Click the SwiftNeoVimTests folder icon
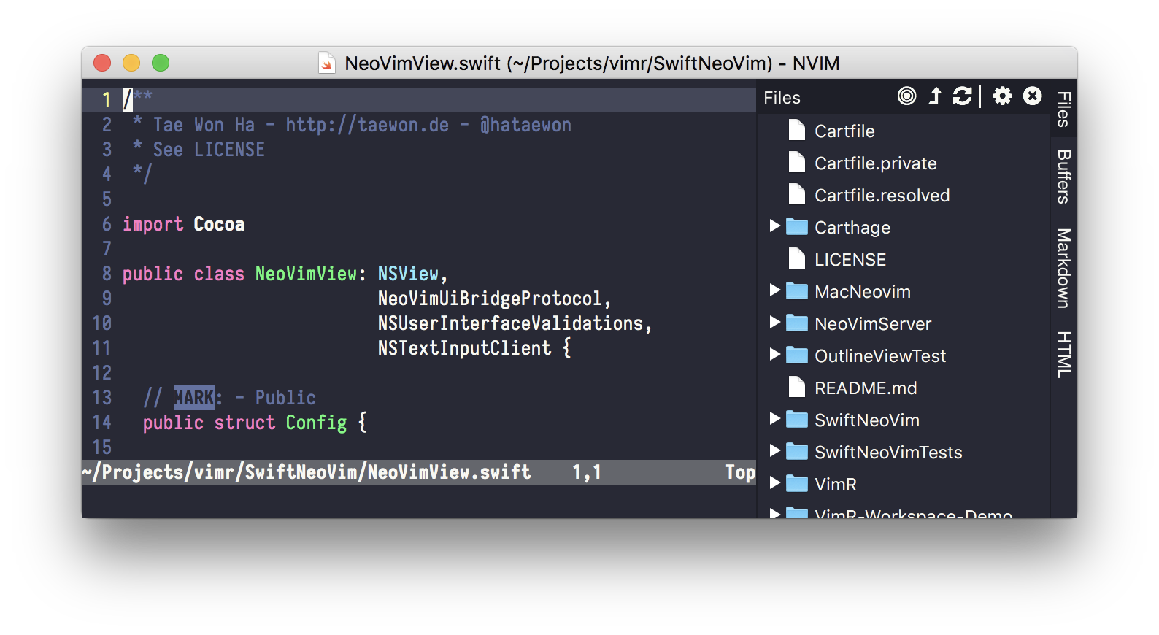 click(x=797, y=452)
